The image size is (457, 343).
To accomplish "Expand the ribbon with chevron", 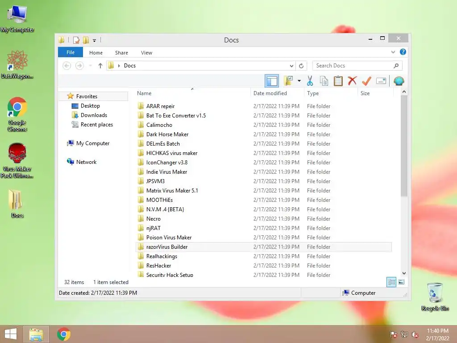I will point(393,52).
